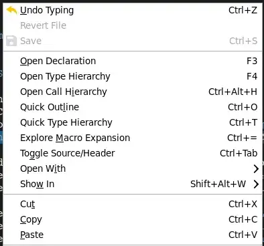Screen dimensions: 264x246
Task: Open the Open With submenu
Action: click(133, 168)
